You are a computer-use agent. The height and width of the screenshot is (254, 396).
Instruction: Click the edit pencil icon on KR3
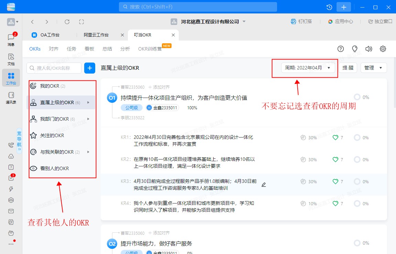264,185
